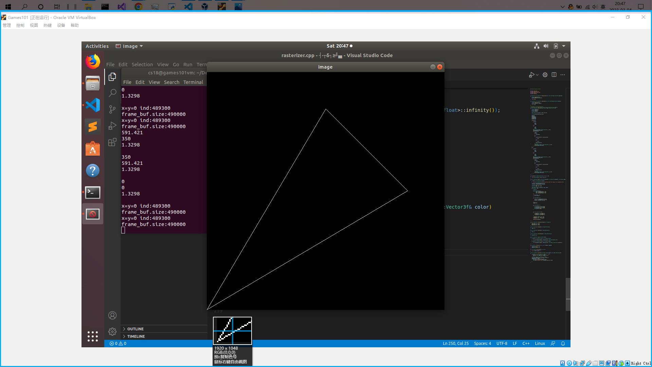Open Visual Studio from Windows taskbar
This screenshot has width=652, height=367.
click(x=122, y=6)
